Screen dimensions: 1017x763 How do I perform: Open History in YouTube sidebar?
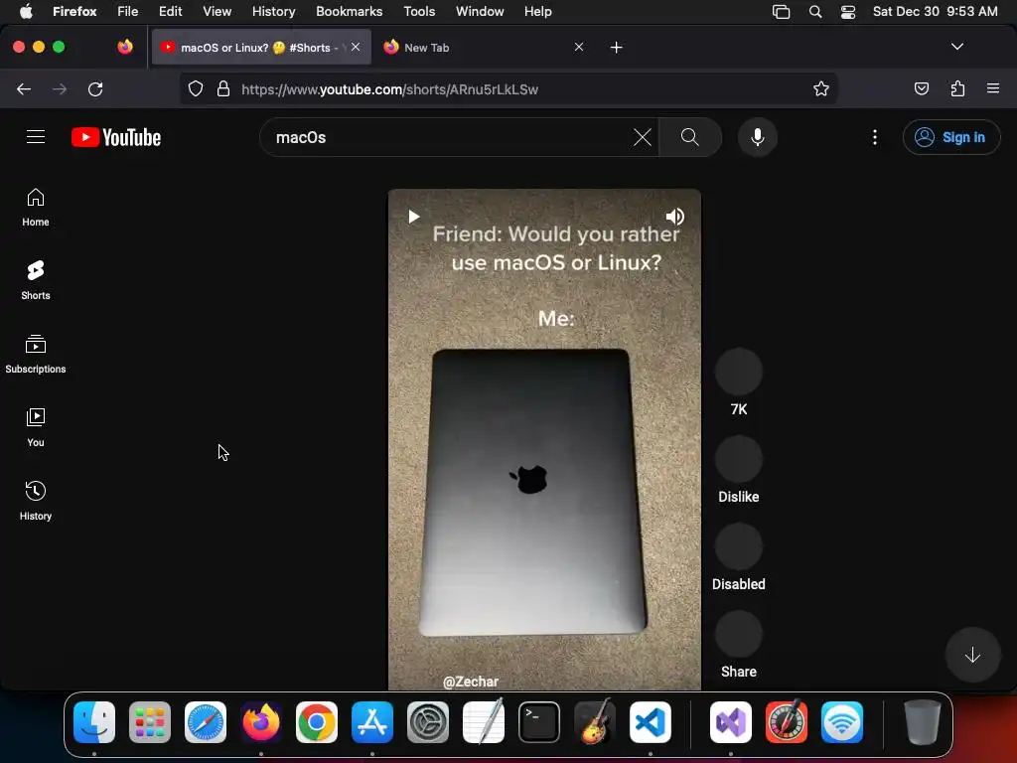pyautogui.click(x=36, y=501)
